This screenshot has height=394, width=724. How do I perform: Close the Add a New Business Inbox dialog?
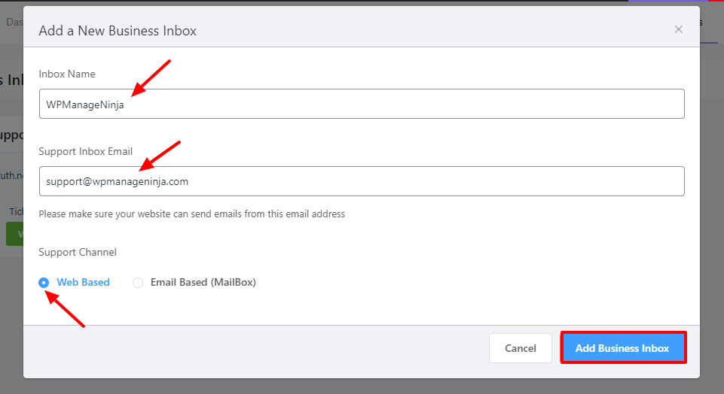pyautogui.click(x=678, y=29)
